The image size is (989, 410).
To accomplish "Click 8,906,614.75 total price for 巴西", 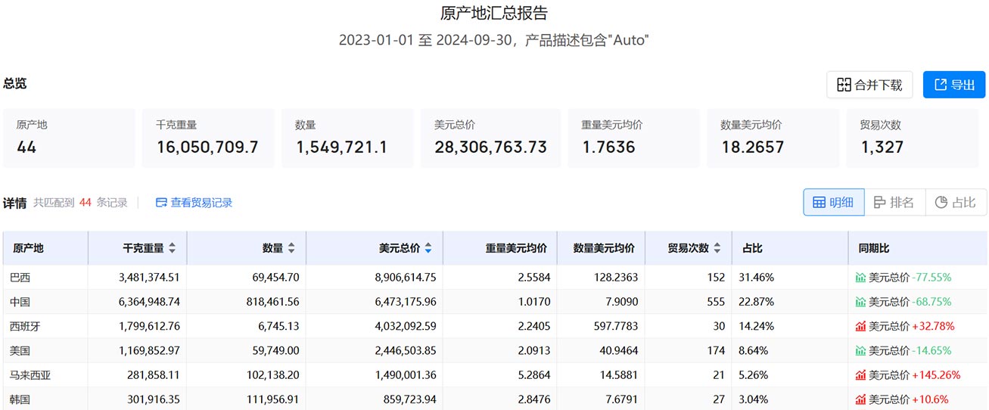I will pos(406,278).
